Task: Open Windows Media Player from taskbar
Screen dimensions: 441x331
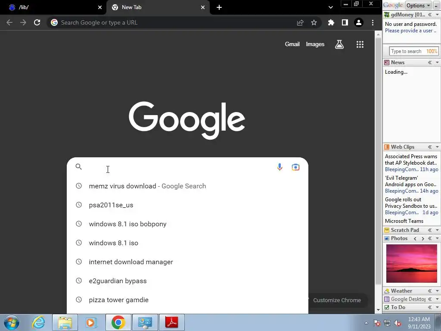Action: (x=91, y=322)
